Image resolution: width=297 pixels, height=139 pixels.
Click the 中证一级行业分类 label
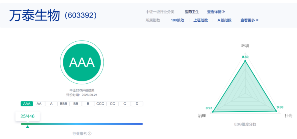[160, 12]
